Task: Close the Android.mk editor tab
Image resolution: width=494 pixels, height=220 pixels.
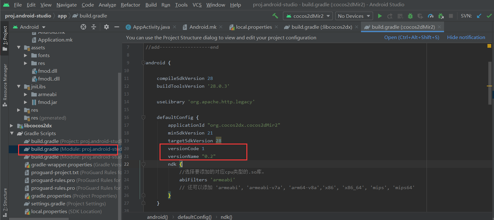Action: click(221, 27)
